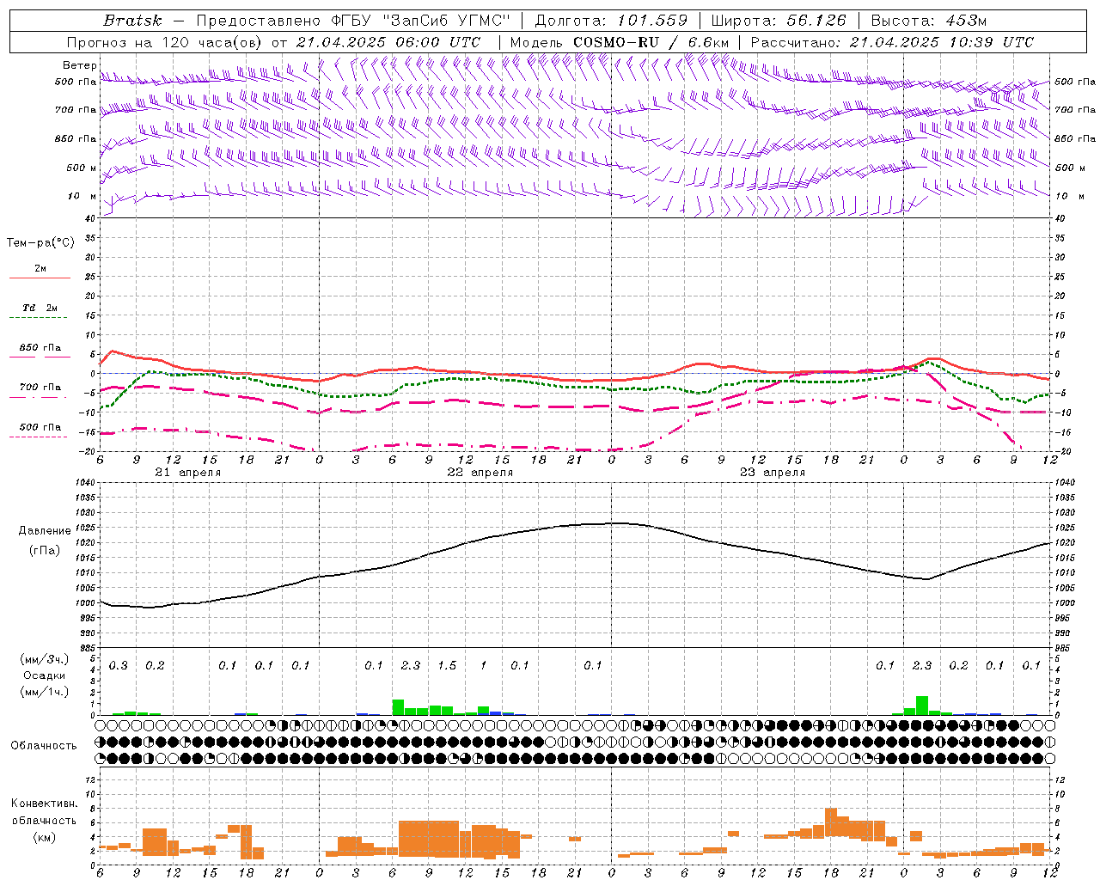Click the 500 гПа temperature legend entry
The width and height of the screenshot is (1100, 880).
(x=40, y=427)
